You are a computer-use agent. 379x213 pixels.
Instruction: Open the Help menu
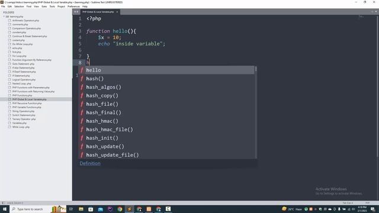click(x=85, y=7)
